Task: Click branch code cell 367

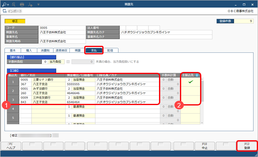Action: click(x=25, y=84)
